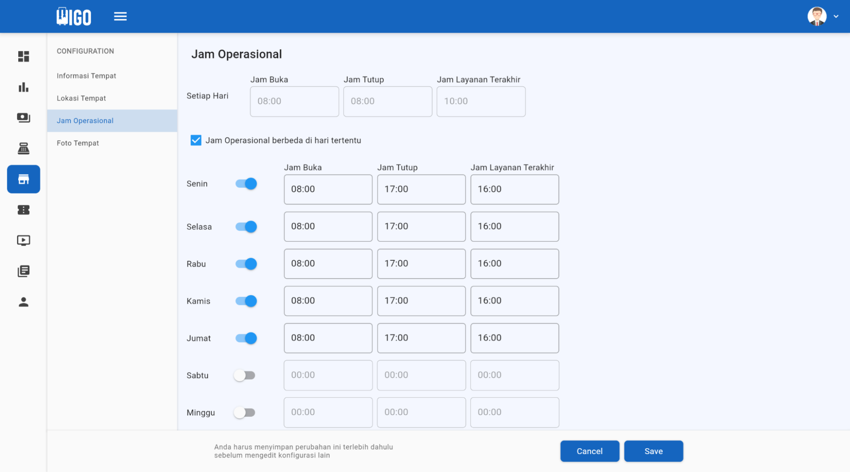Screen dimensions: 850x472
Task: Open the cash register icon in sidebar
Action: pyautogui.click(x=23, y=148)
